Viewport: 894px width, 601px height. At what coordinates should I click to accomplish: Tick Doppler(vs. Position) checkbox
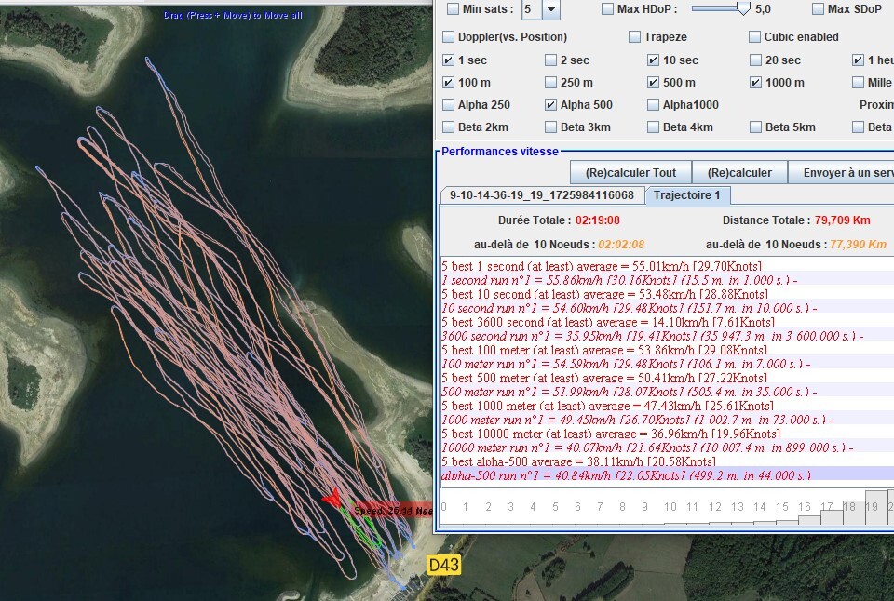click(448, 37)
